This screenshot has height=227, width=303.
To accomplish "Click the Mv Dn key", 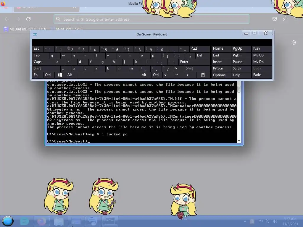I will click(x=262, y=62).
